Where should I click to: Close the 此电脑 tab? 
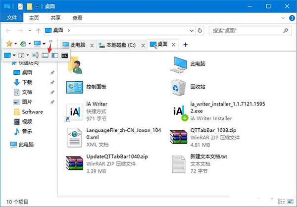[92, 45]
